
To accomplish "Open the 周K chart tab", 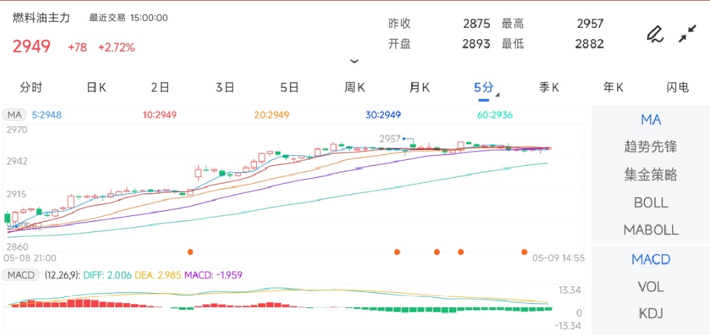I will coord(354,88).
